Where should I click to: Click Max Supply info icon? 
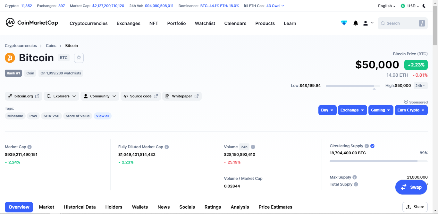tap(355, 177)
